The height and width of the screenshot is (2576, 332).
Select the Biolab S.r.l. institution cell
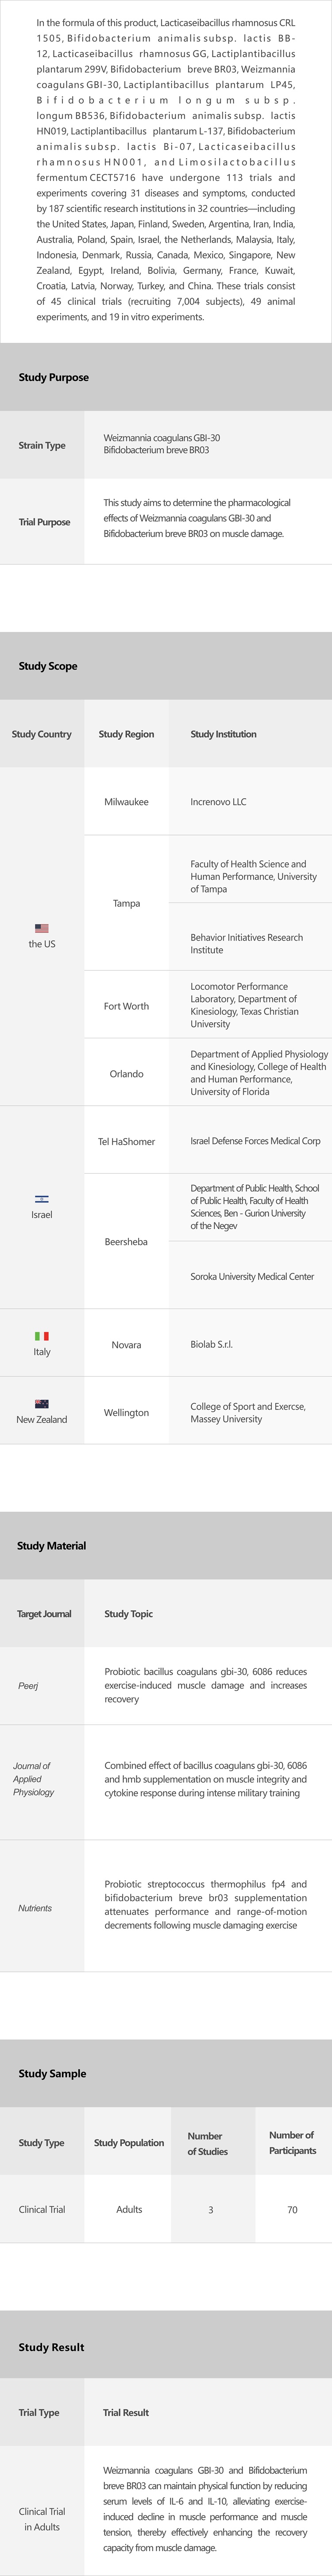(211, 1345)
